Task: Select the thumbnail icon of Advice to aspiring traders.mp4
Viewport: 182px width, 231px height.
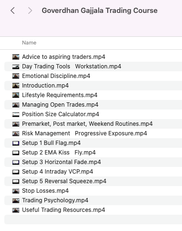Action: pos(16,57)
